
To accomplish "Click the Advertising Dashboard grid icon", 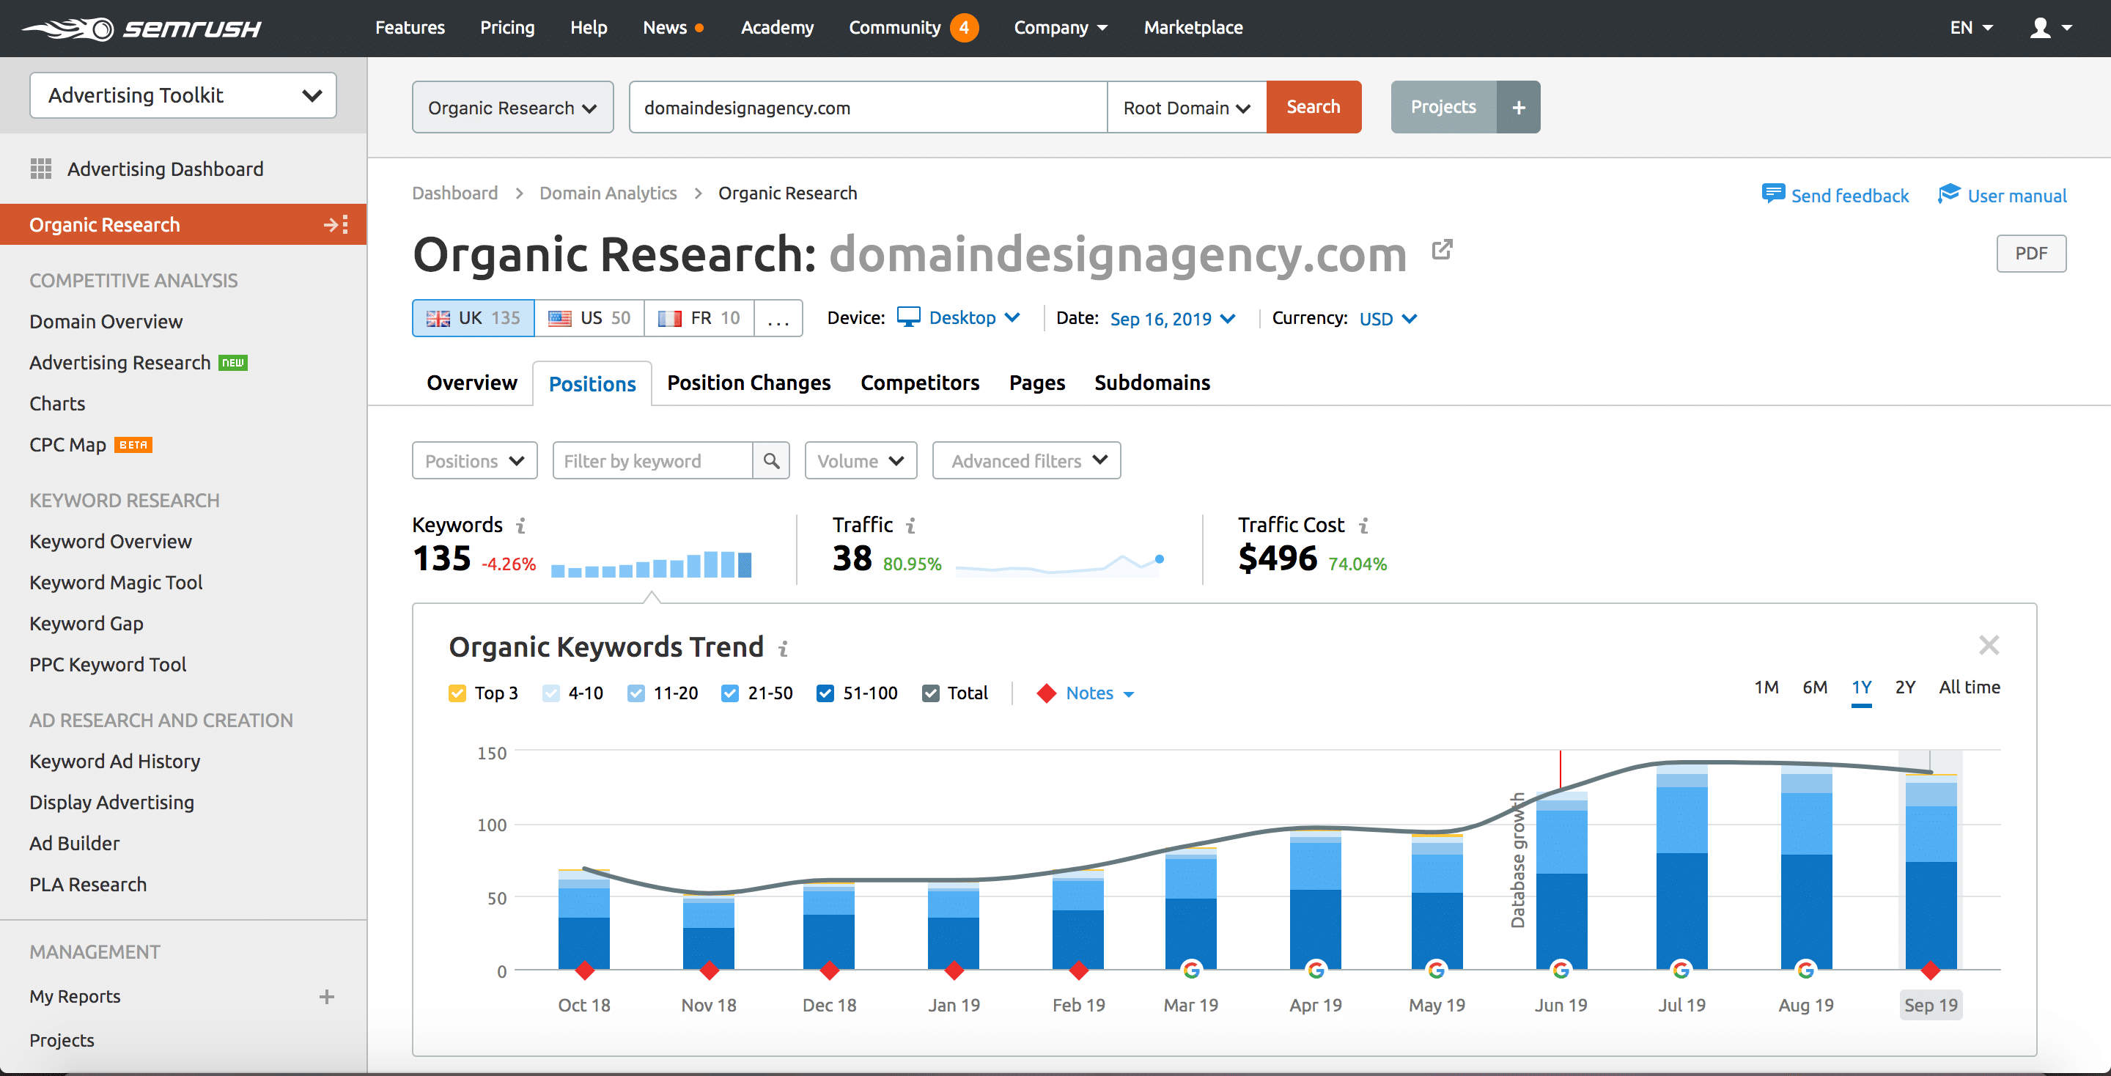I will pos(41,169).
